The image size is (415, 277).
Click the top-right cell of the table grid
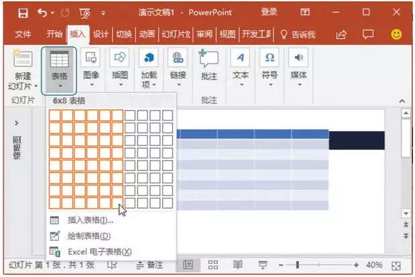tap(168, 116)
